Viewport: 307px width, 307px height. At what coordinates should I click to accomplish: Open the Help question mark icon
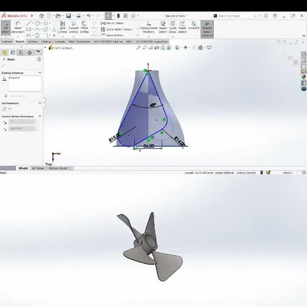pos(275,16)
